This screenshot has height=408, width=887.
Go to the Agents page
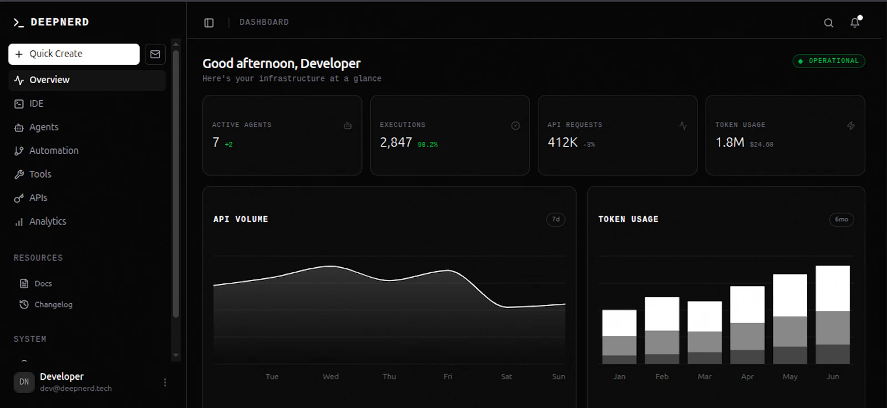(x=87, y=127)
